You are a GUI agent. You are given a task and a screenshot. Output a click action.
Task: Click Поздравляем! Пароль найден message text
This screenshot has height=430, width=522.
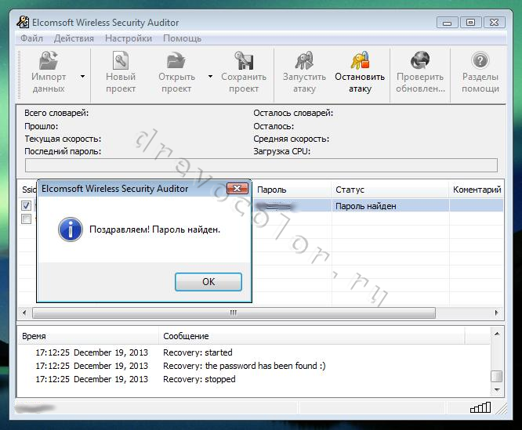coord(155,229)
